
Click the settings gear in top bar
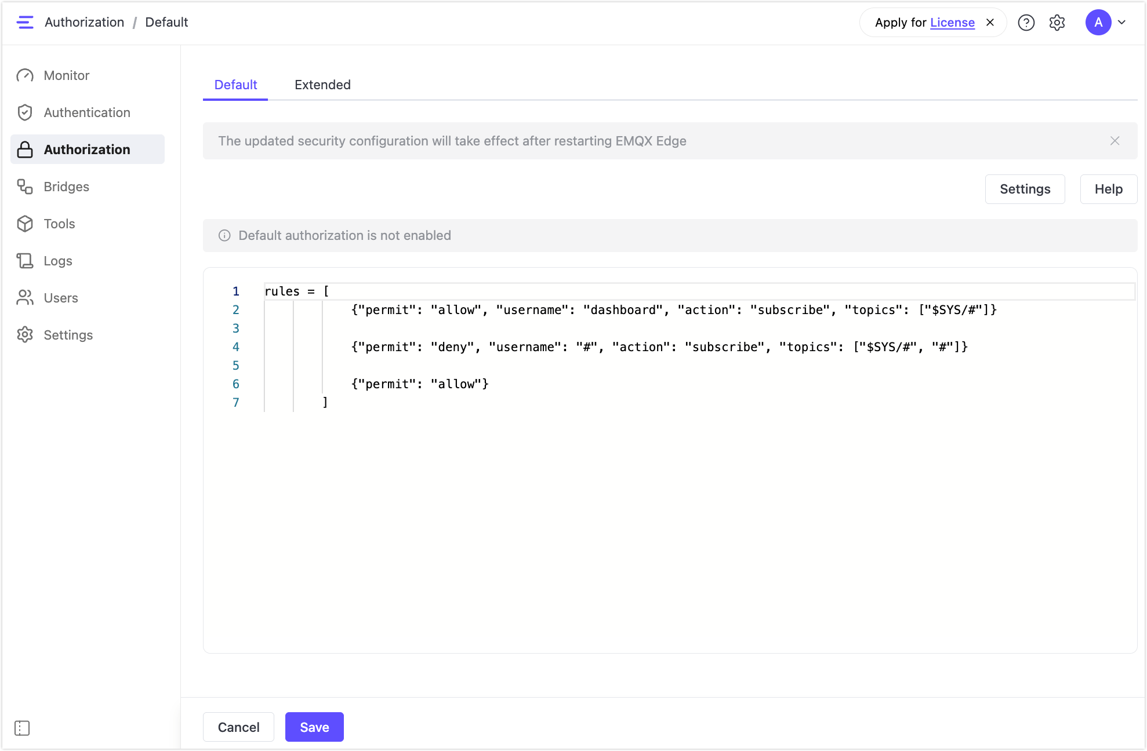click(x=1057, y=23)
